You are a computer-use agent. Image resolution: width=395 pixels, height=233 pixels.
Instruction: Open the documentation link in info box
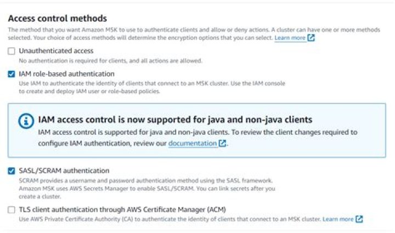[193, 144]
